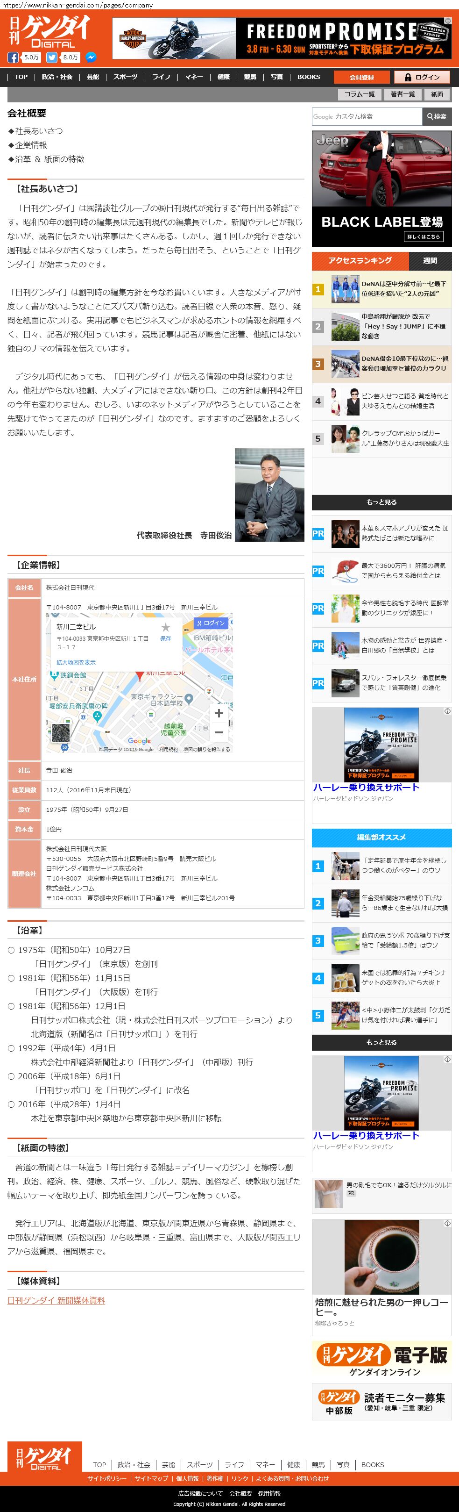The width and height of the screenshot is (459, 1512).
Task: Open the Messenger share icon
Action: [x=91, y=57]
